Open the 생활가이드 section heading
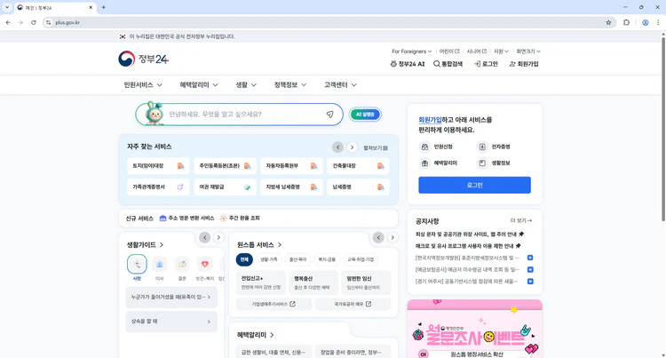Image resolution: width=666 pixels, height=358 pixels. pyautogui.click(x=145, y=245)
